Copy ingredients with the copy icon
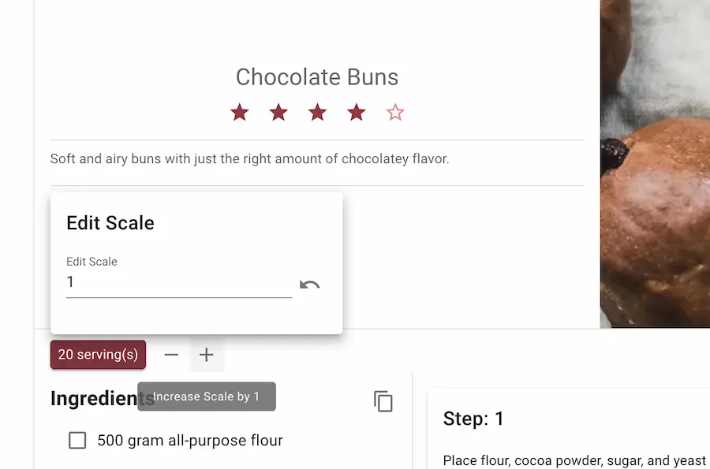 click(x=383, y=401)
